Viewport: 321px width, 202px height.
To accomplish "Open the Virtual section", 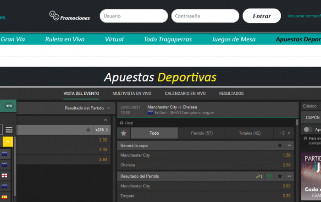I will 114,39.
